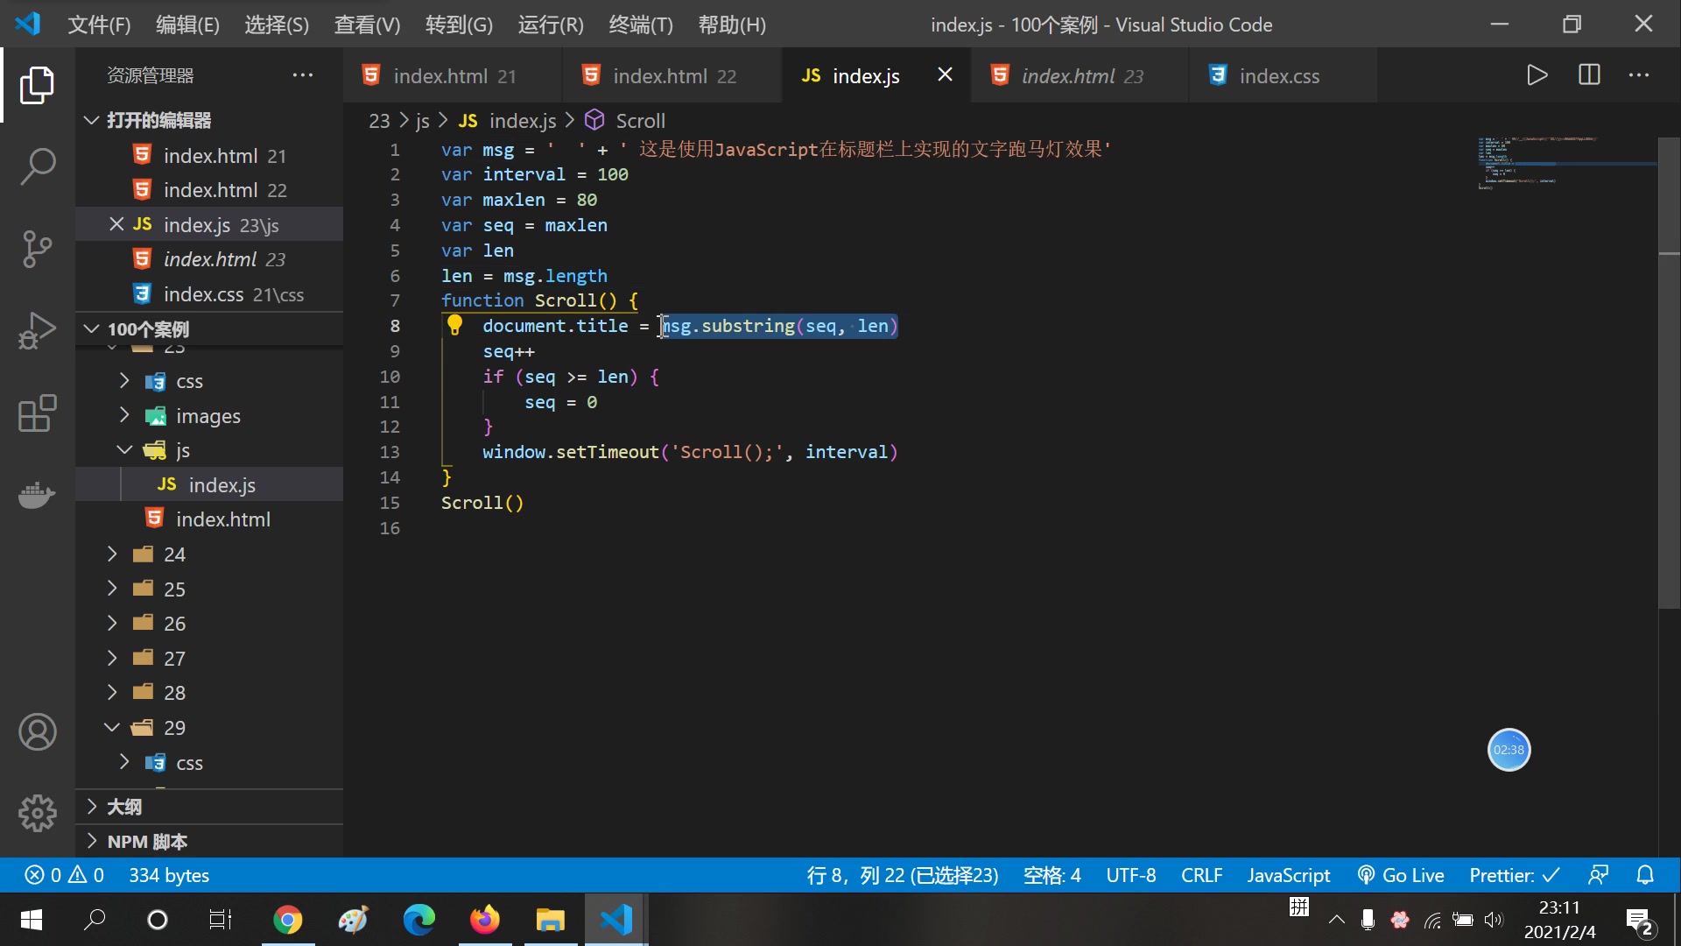Image resolution: width=1681 pixels, height=946 pixels.
Task: Click JavaScript language mode button
Action: (x=1288, y=875)
